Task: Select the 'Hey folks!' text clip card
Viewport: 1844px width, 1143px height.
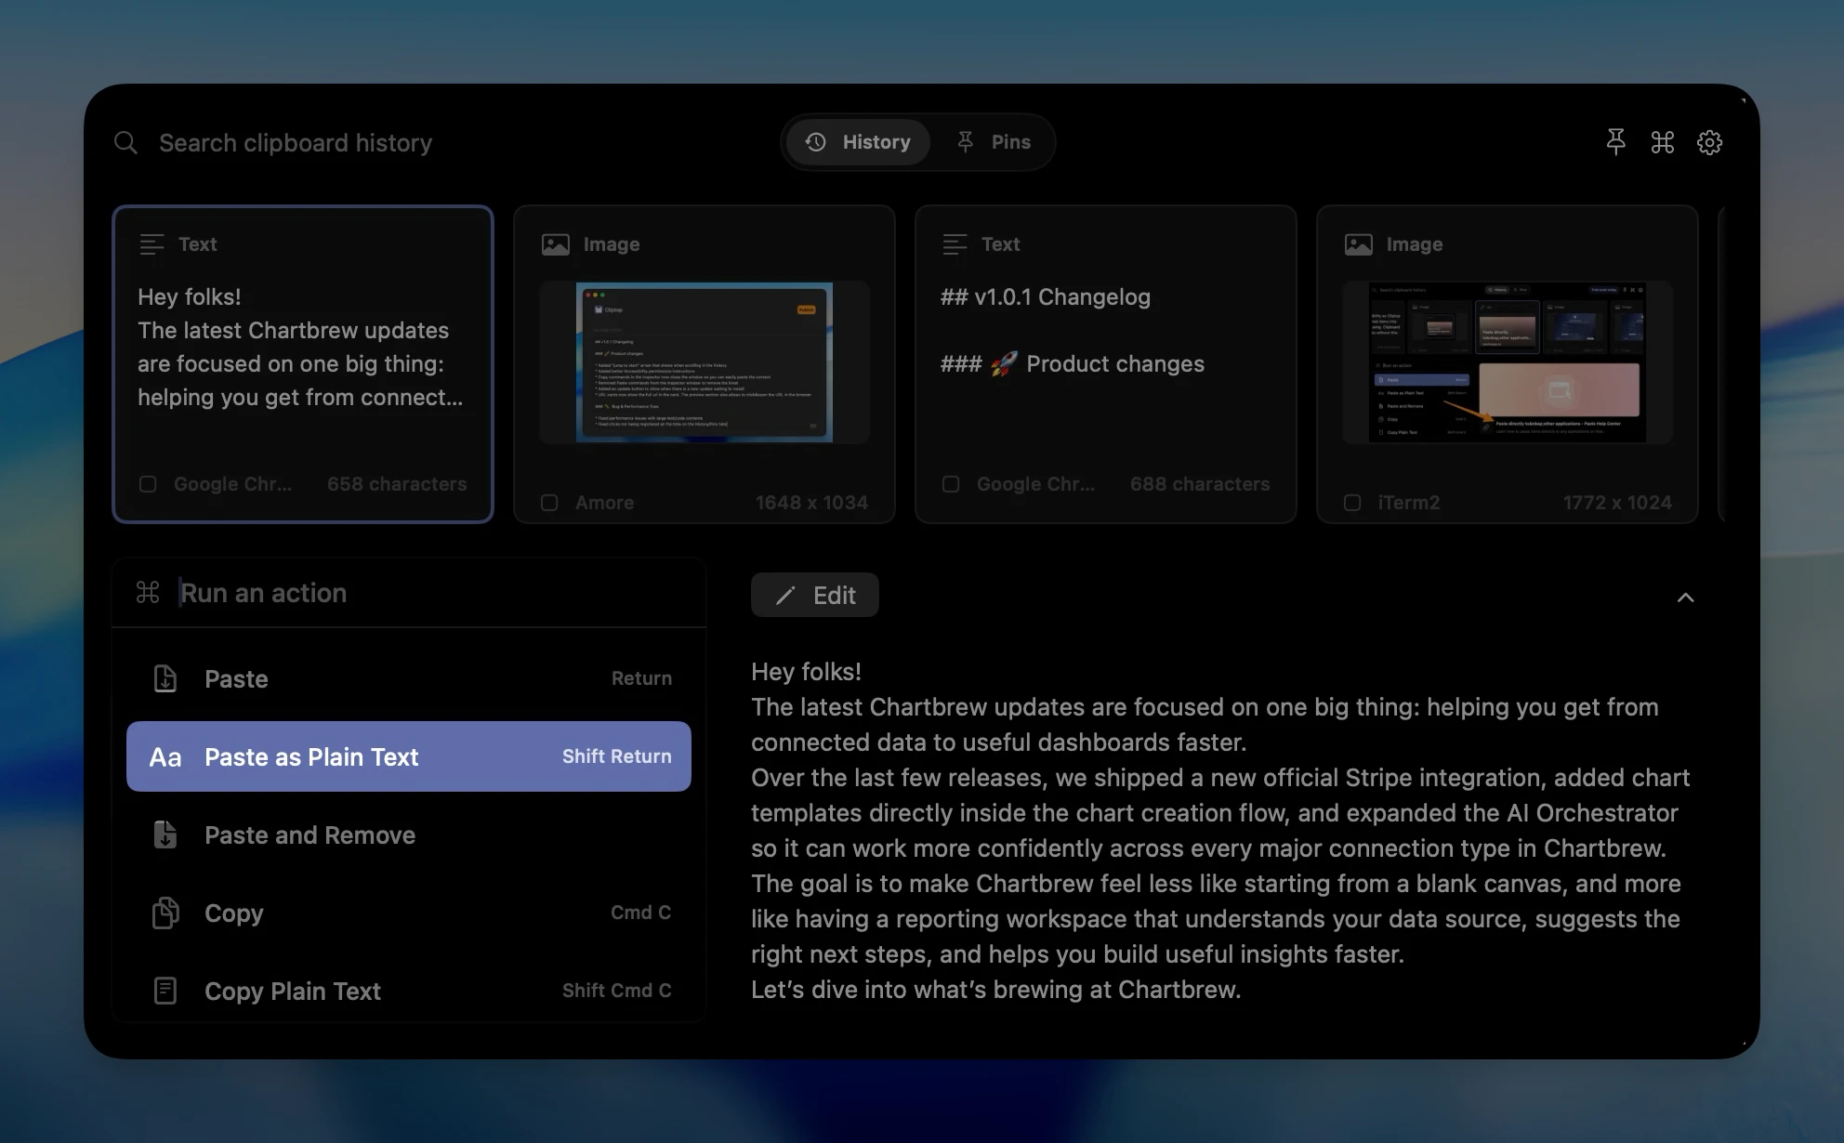Action: click(x=302, y=364)
